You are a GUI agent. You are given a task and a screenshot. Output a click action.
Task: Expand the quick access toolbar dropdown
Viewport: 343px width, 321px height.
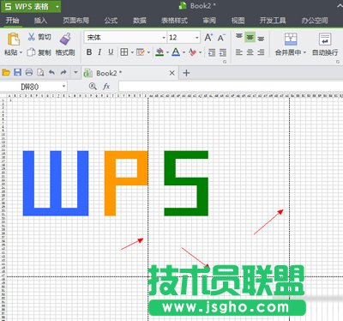[x=75, y=72]
